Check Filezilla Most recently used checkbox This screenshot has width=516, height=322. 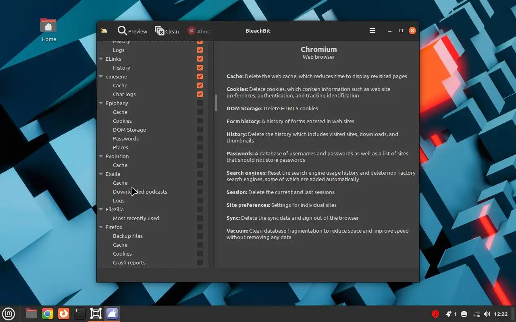(x=200, y=218)
